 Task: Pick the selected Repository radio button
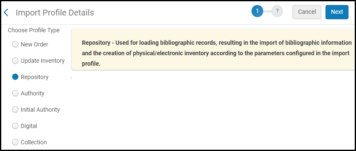(15, 77)
